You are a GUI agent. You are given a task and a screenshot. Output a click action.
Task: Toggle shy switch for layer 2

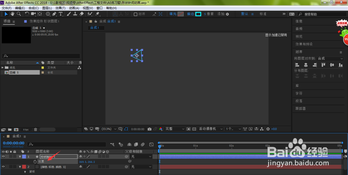tap(81, 167)
